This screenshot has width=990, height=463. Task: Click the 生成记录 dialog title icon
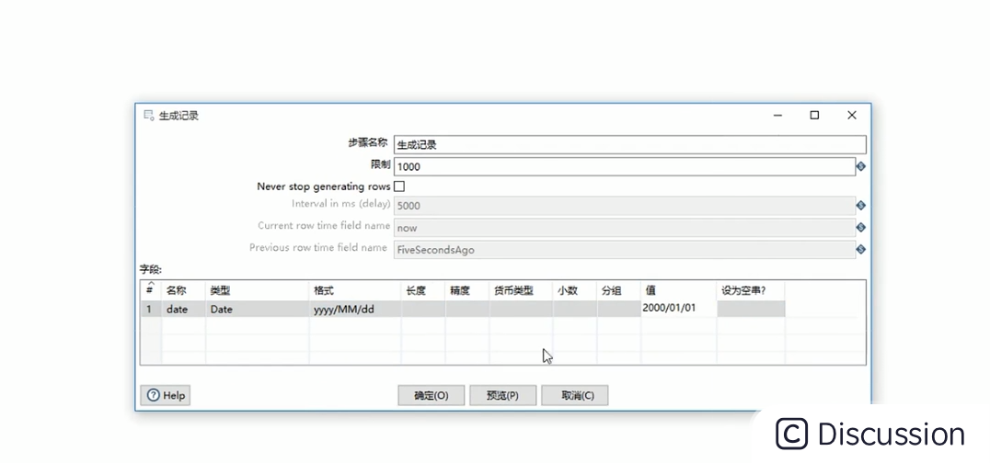point(149,116)
